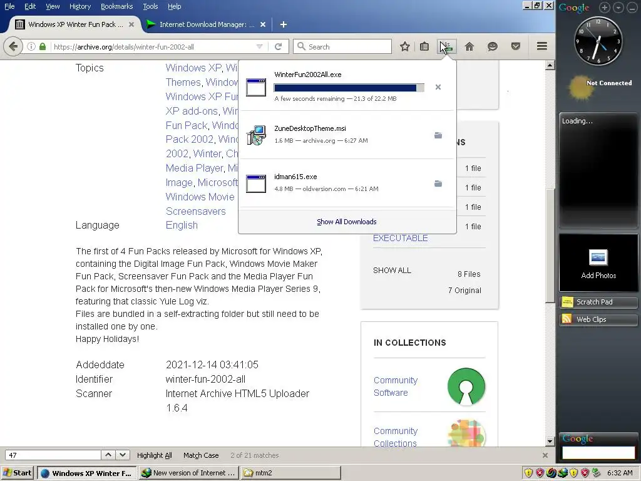Open the Windows Start menu

pyautogui.click(x=17, y=473)
